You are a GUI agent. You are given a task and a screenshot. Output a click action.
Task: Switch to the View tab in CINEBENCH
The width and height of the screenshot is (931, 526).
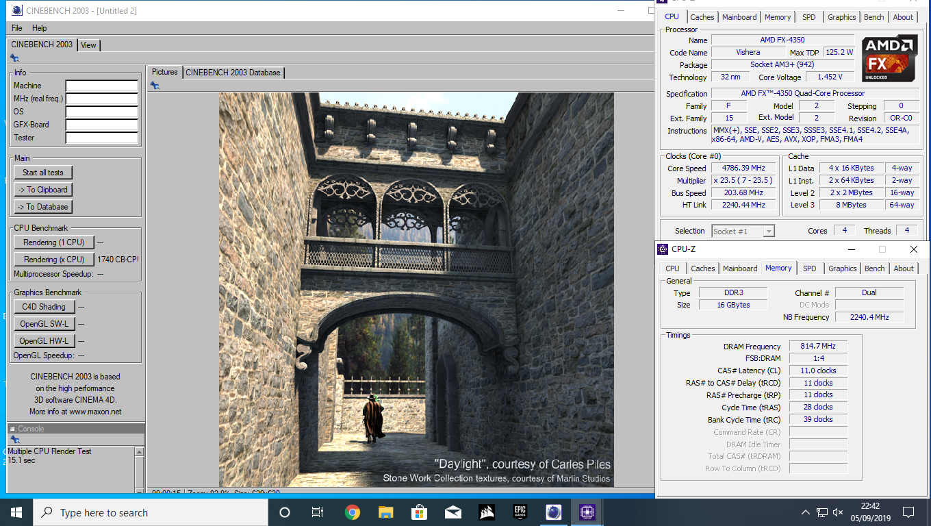[x=89, y=45]
